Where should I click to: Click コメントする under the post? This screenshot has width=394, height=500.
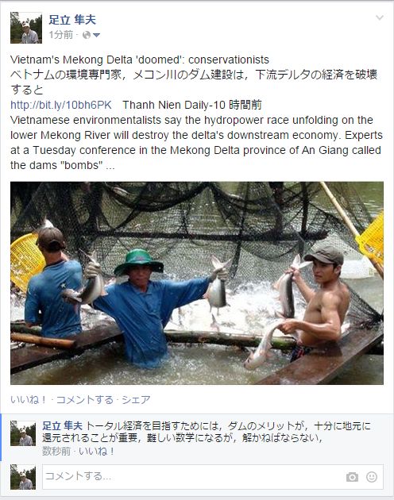pos(85,399)
